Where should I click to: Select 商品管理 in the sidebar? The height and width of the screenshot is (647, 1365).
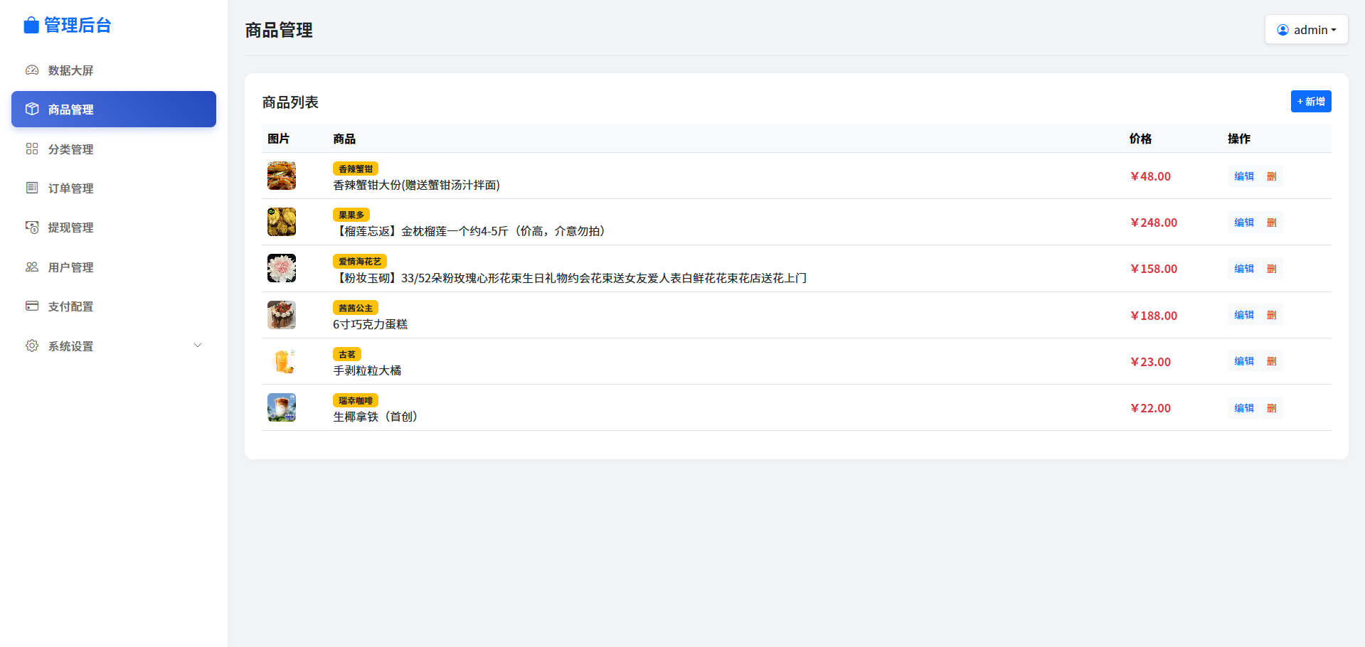click(x=114, y=109)
